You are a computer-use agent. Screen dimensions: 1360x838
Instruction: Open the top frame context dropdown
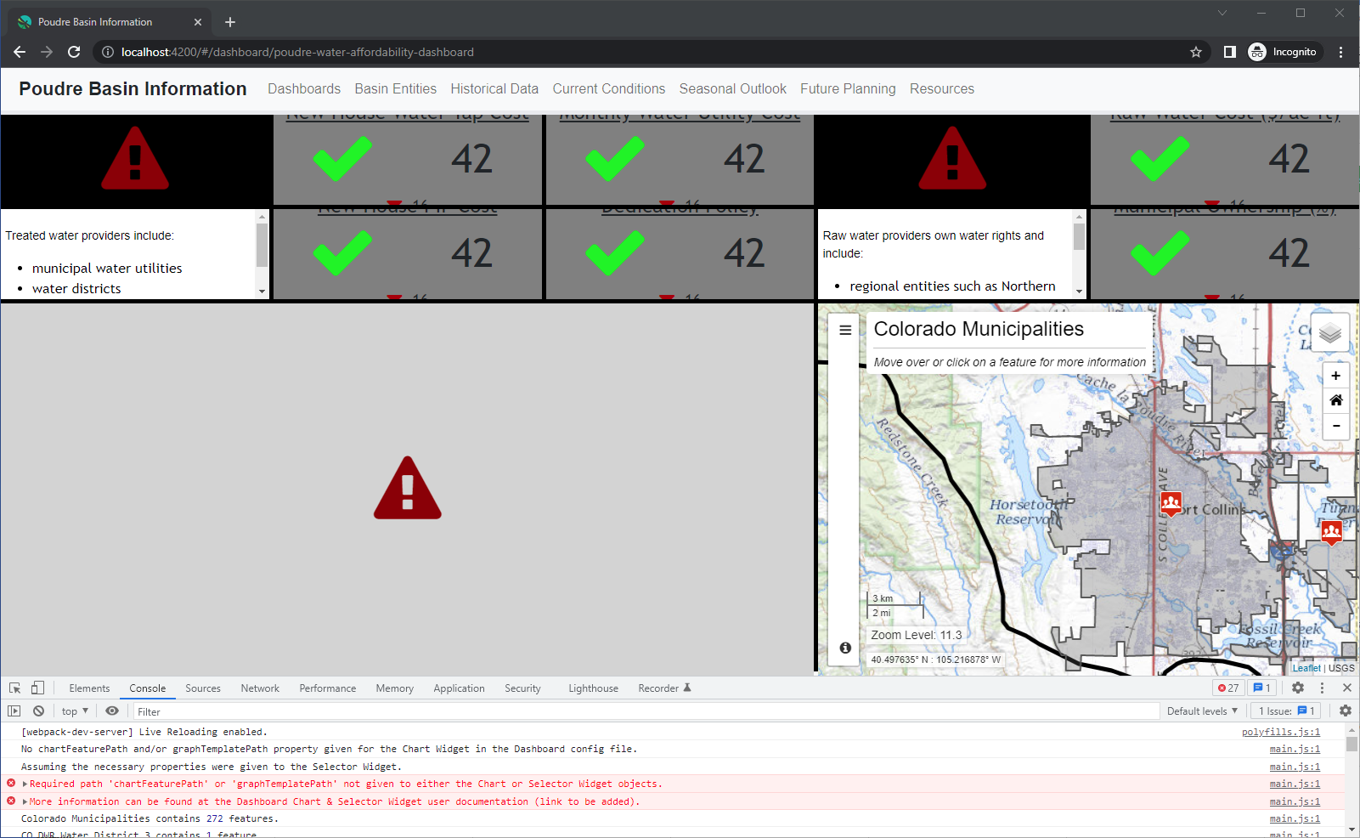(73, 711)
